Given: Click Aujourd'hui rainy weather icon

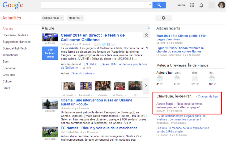Looking at the screenshot, I should pos(160,78).
